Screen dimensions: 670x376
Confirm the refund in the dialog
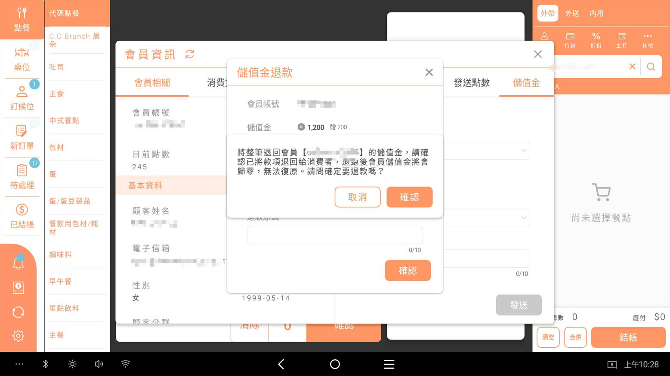coord(409,197)
